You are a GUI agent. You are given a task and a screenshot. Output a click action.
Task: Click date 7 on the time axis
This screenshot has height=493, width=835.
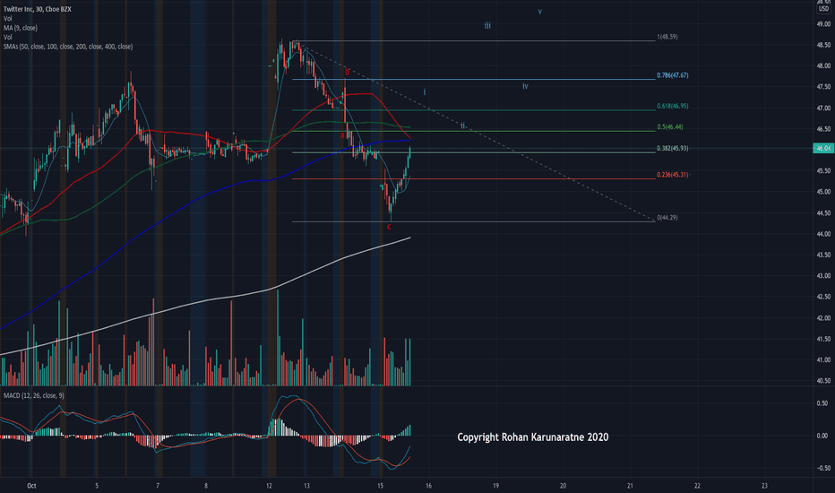point(158,486)
